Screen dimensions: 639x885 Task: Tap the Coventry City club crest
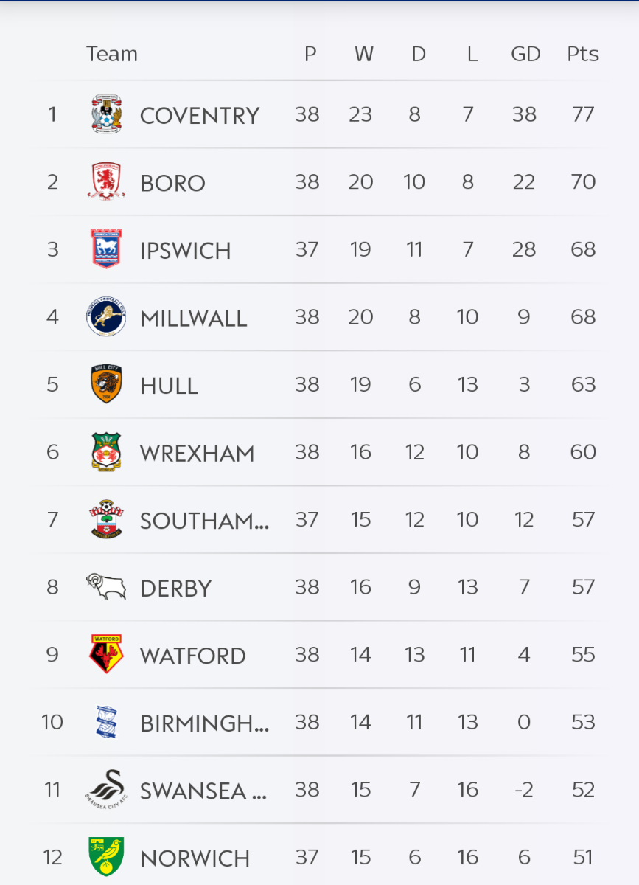pos(106,114)
